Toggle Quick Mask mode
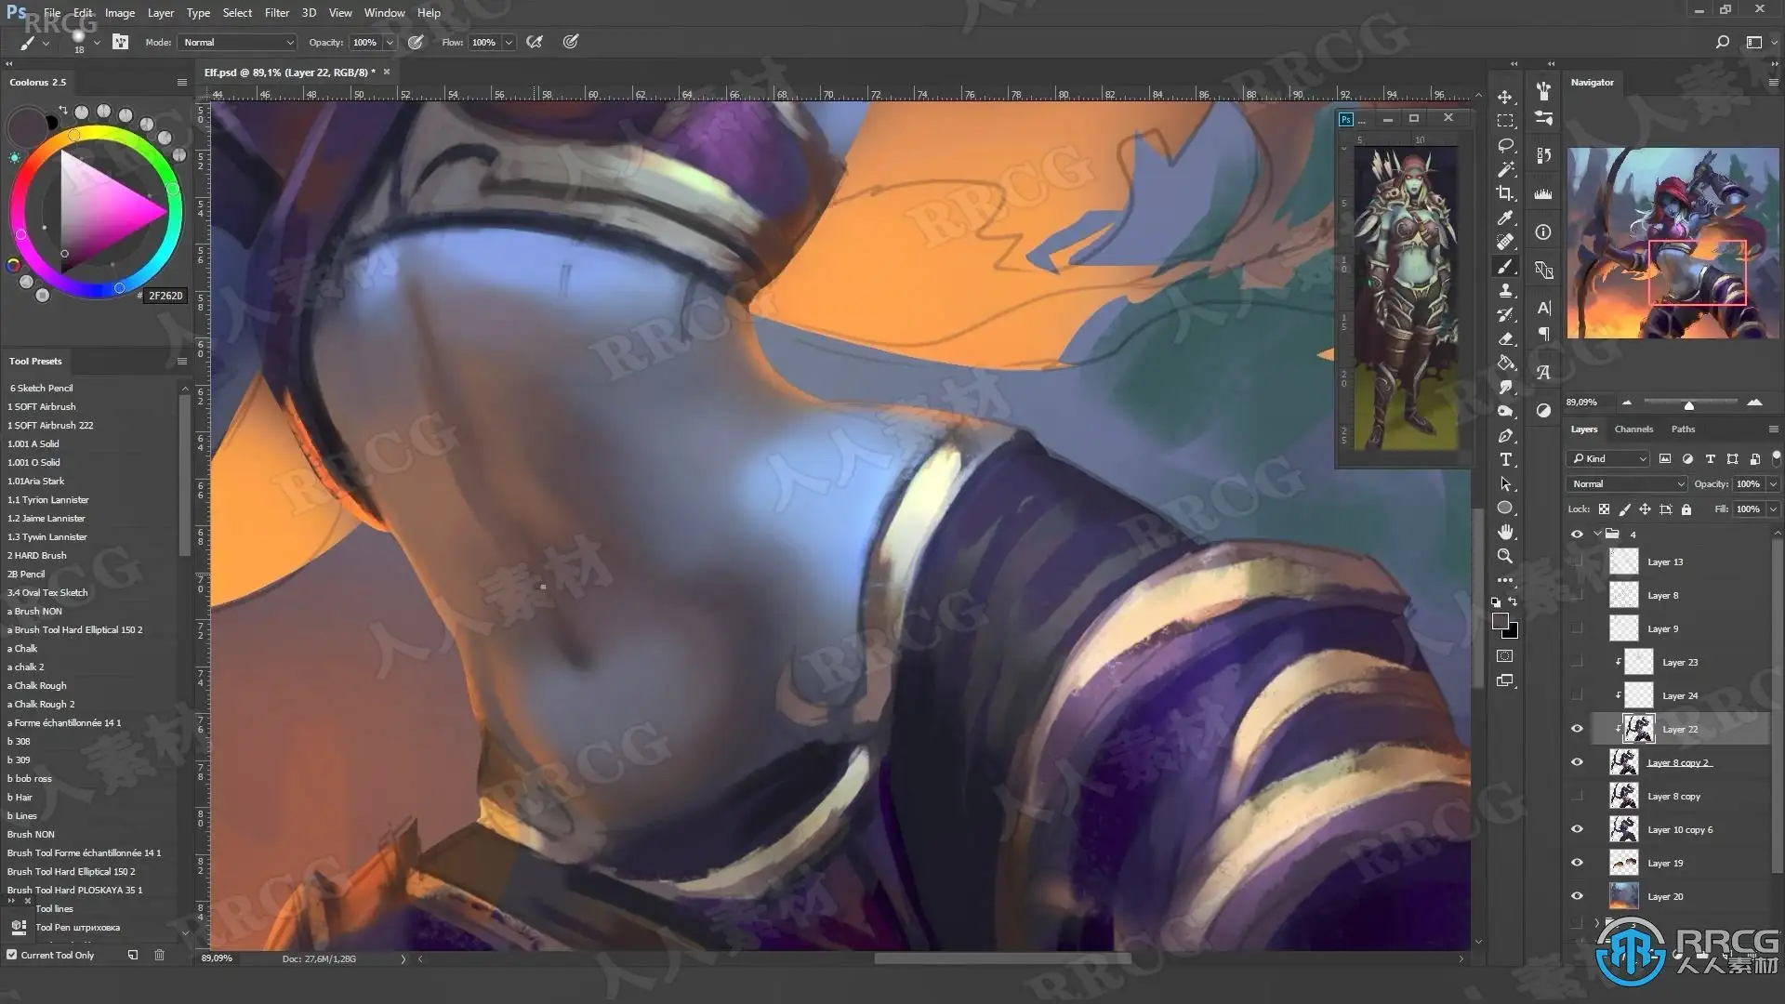Image resolution: width=1785 pixels, height=1004 pixels. 1505,656
